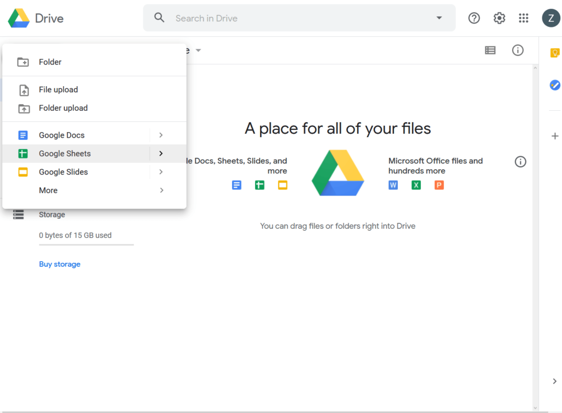Expand the Google Docs submenu arrow
Screen dimensions: 562x413
click(161, 135)
